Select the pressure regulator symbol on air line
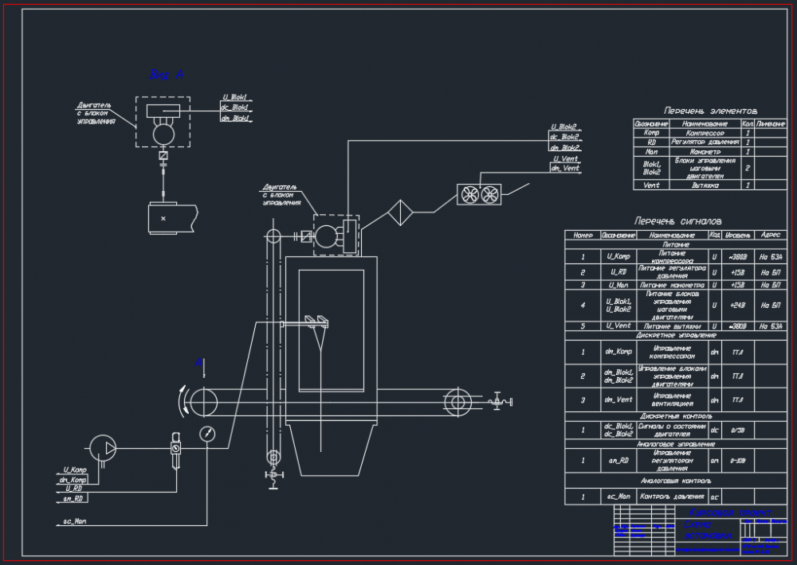Screen dimensions: 797x565 [175, 448]
